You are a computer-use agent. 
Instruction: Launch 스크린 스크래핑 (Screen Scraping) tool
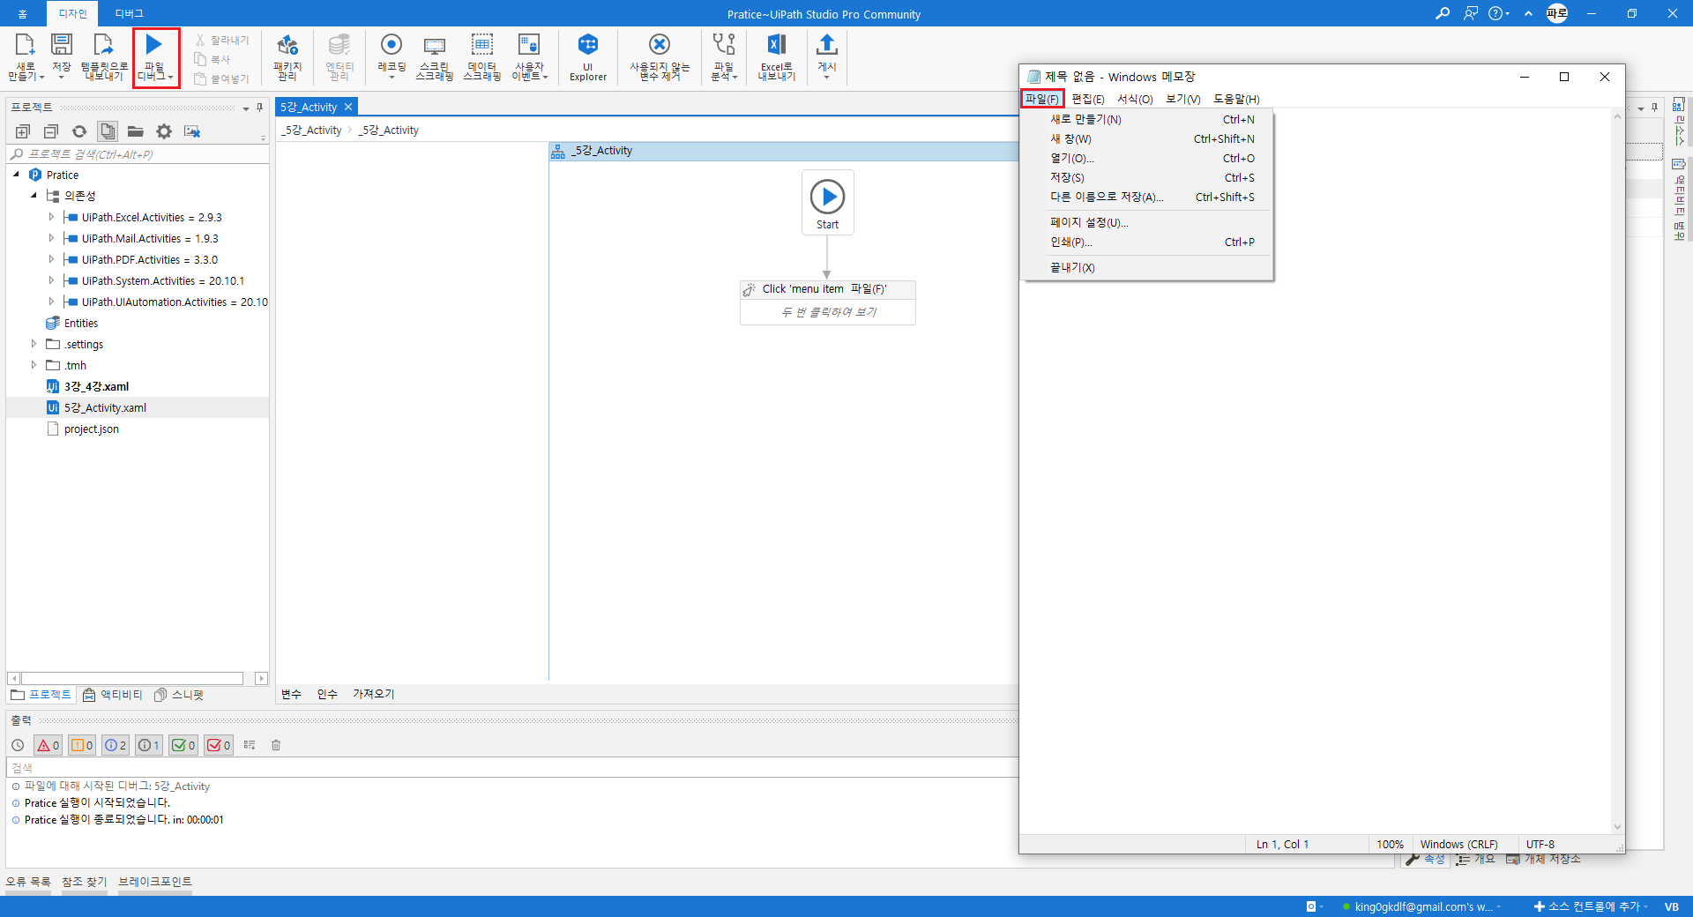click(x=435, y=45)
